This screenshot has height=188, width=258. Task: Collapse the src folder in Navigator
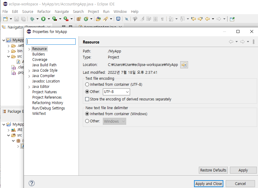pyautogui.click(x=8, y=56)
